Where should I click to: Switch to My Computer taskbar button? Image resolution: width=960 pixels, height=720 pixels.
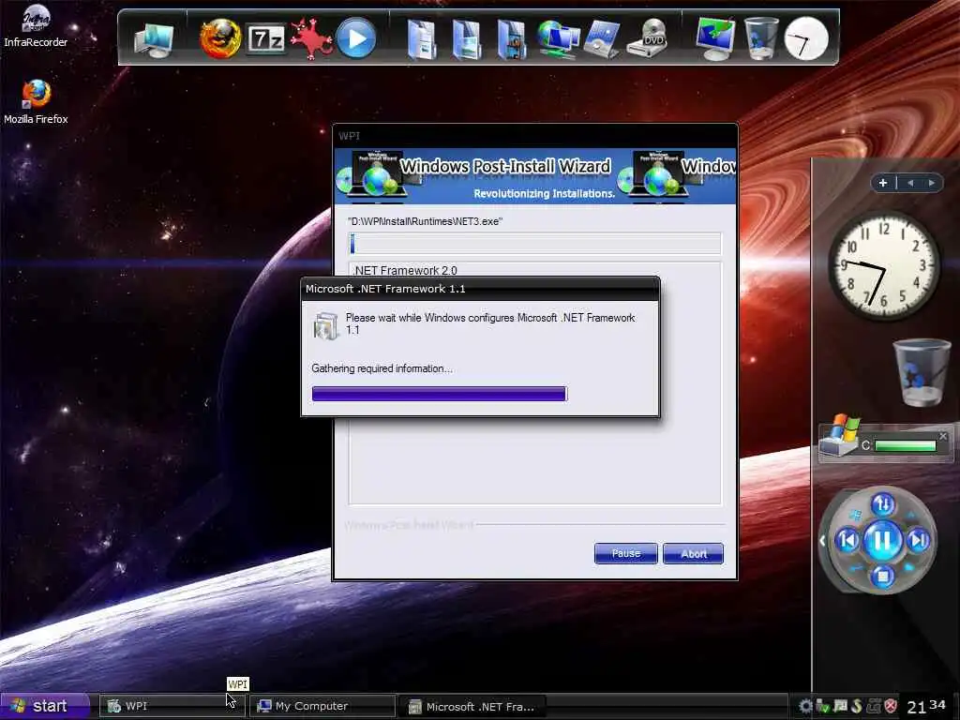[x=322, y=706]
